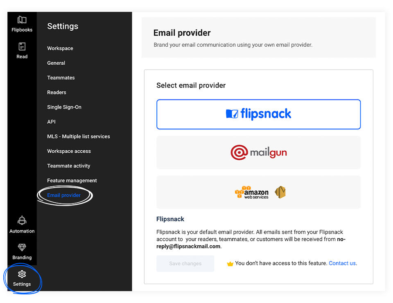Open the Teammates settings page
393x303 pixels.
[x=61, y=77]
